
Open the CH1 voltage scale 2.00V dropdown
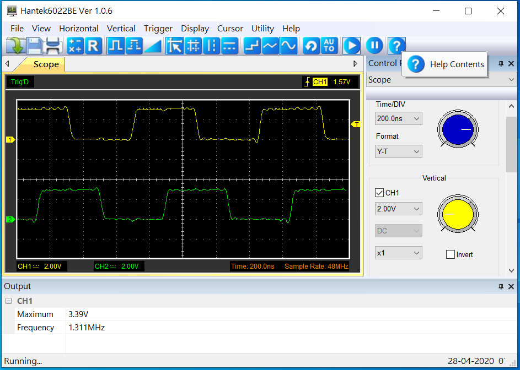click(398, 209)
